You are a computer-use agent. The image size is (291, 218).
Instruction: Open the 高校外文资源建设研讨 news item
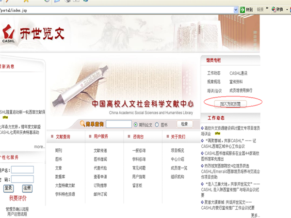(x=230, y=131)
